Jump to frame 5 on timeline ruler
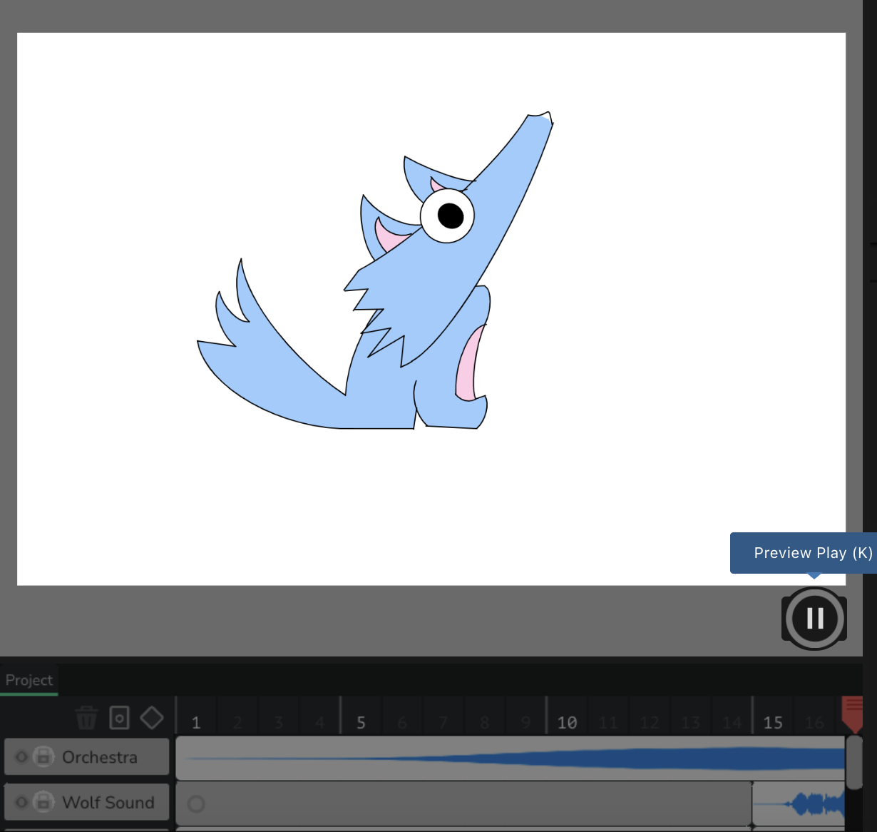This screenshot has width=877, height=832. click(x=361, y=722)
